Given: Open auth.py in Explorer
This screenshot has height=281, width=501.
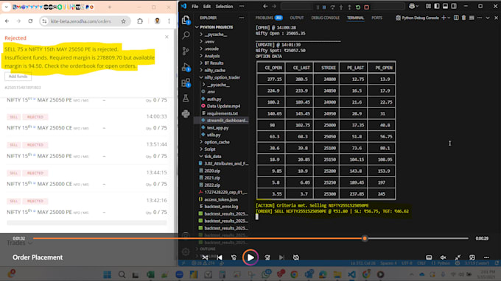Looking at the screenshot, I should [x=214, y=99].
